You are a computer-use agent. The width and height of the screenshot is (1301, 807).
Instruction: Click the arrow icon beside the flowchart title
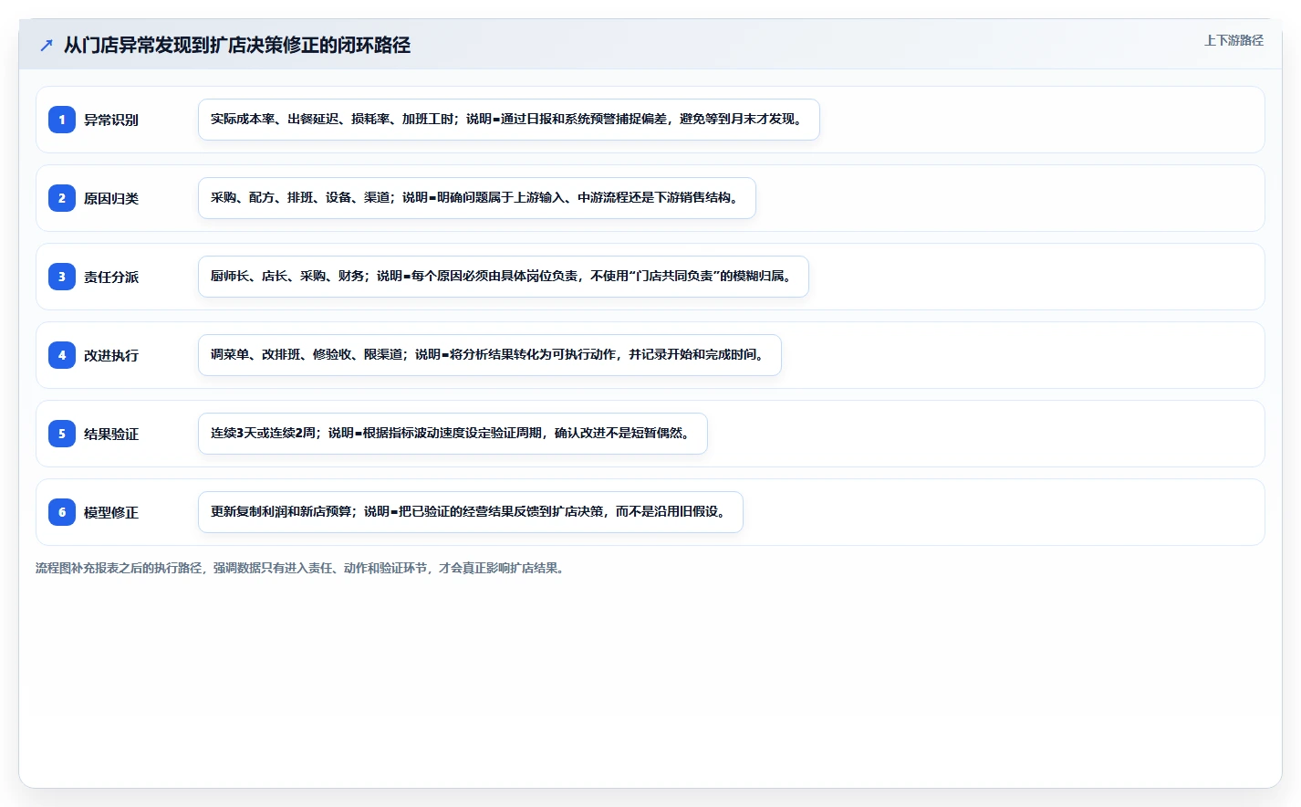(47, 45)
